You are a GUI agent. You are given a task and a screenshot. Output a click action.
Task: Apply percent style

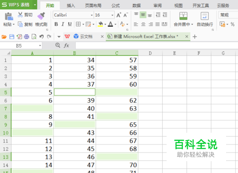233,24
